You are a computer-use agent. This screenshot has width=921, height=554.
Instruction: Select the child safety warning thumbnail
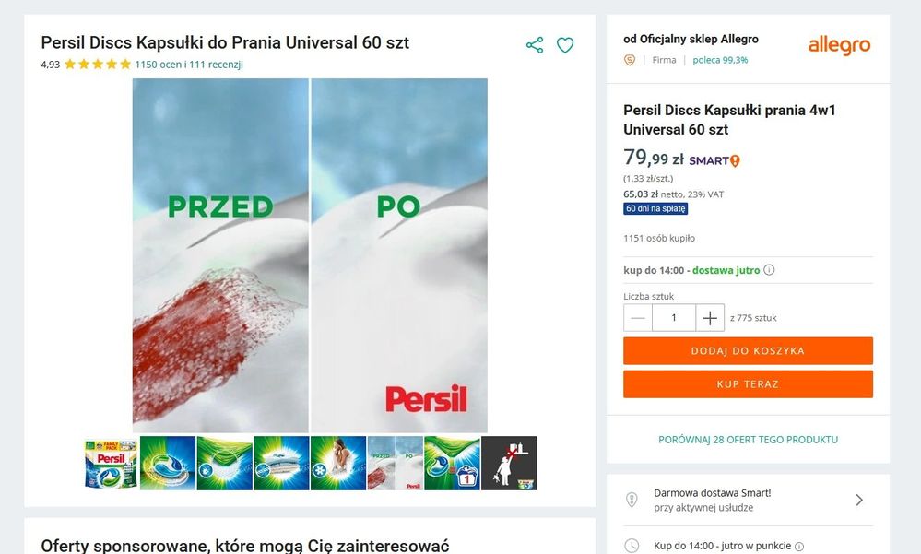click(509, 463)
